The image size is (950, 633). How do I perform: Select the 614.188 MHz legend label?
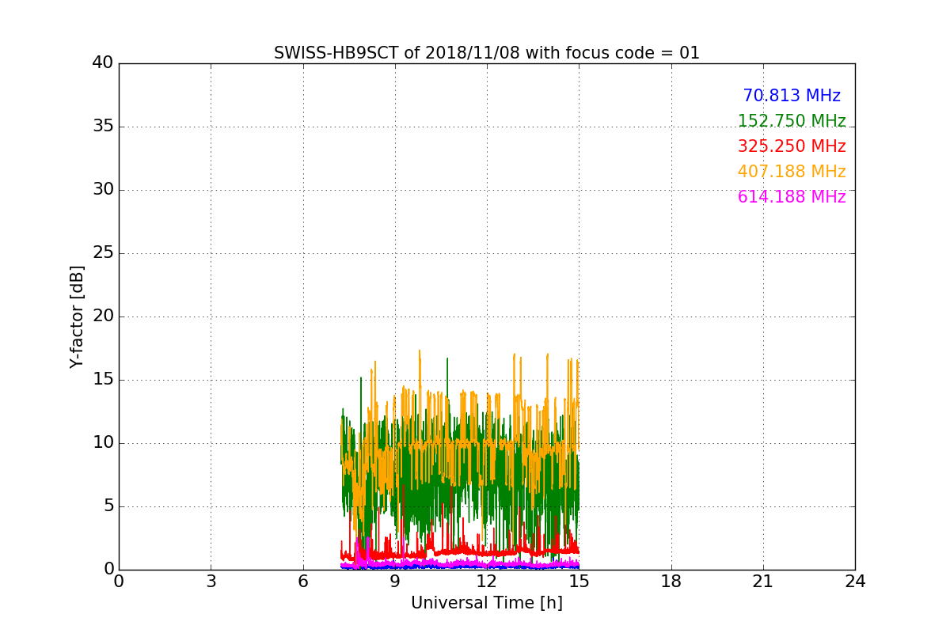[792, 197]
